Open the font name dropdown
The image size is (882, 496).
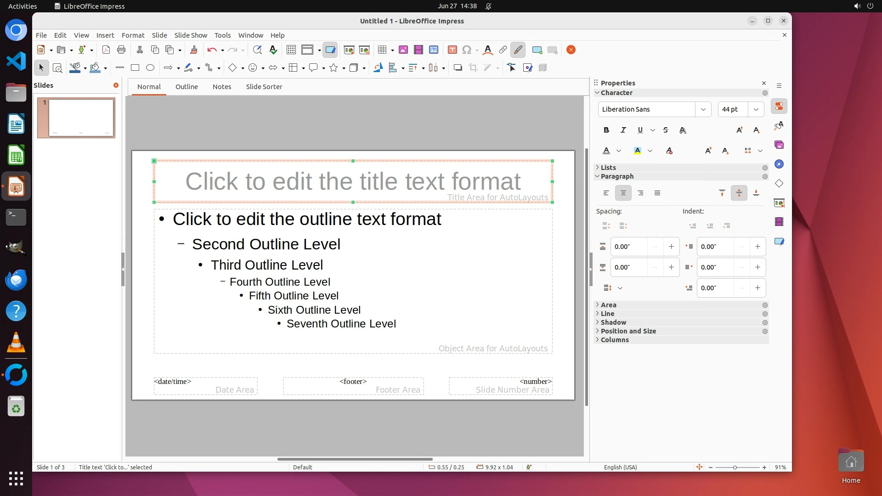(703, 109)
